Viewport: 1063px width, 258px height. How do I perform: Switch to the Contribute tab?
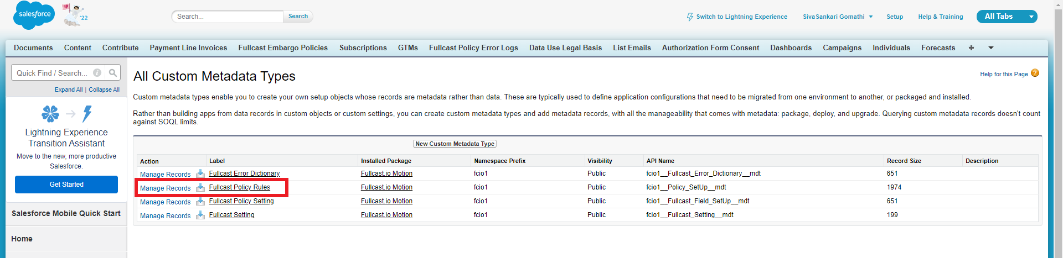[x=120, y=48]
